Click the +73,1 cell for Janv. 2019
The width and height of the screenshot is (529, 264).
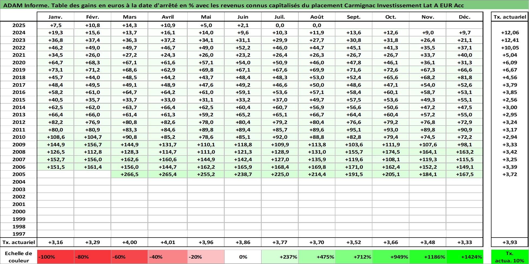[55, 70]
